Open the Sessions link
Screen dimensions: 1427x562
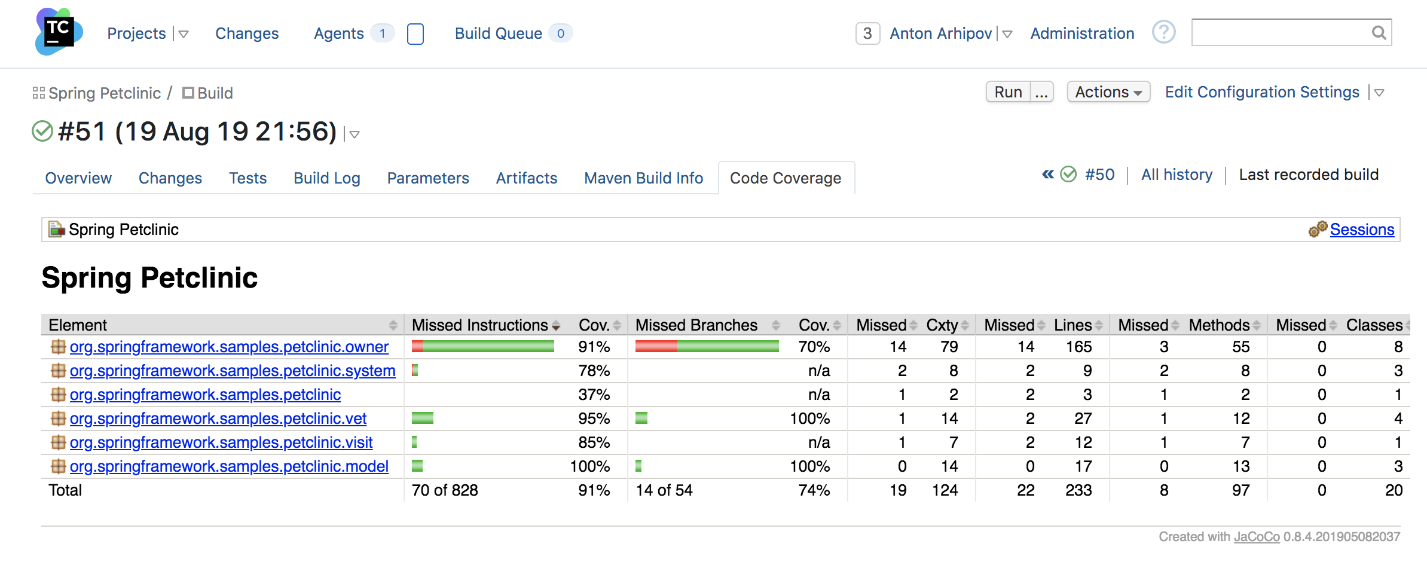(x=1362, y=230)
